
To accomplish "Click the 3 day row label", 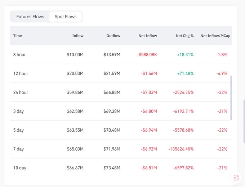I will coord(18,111).
